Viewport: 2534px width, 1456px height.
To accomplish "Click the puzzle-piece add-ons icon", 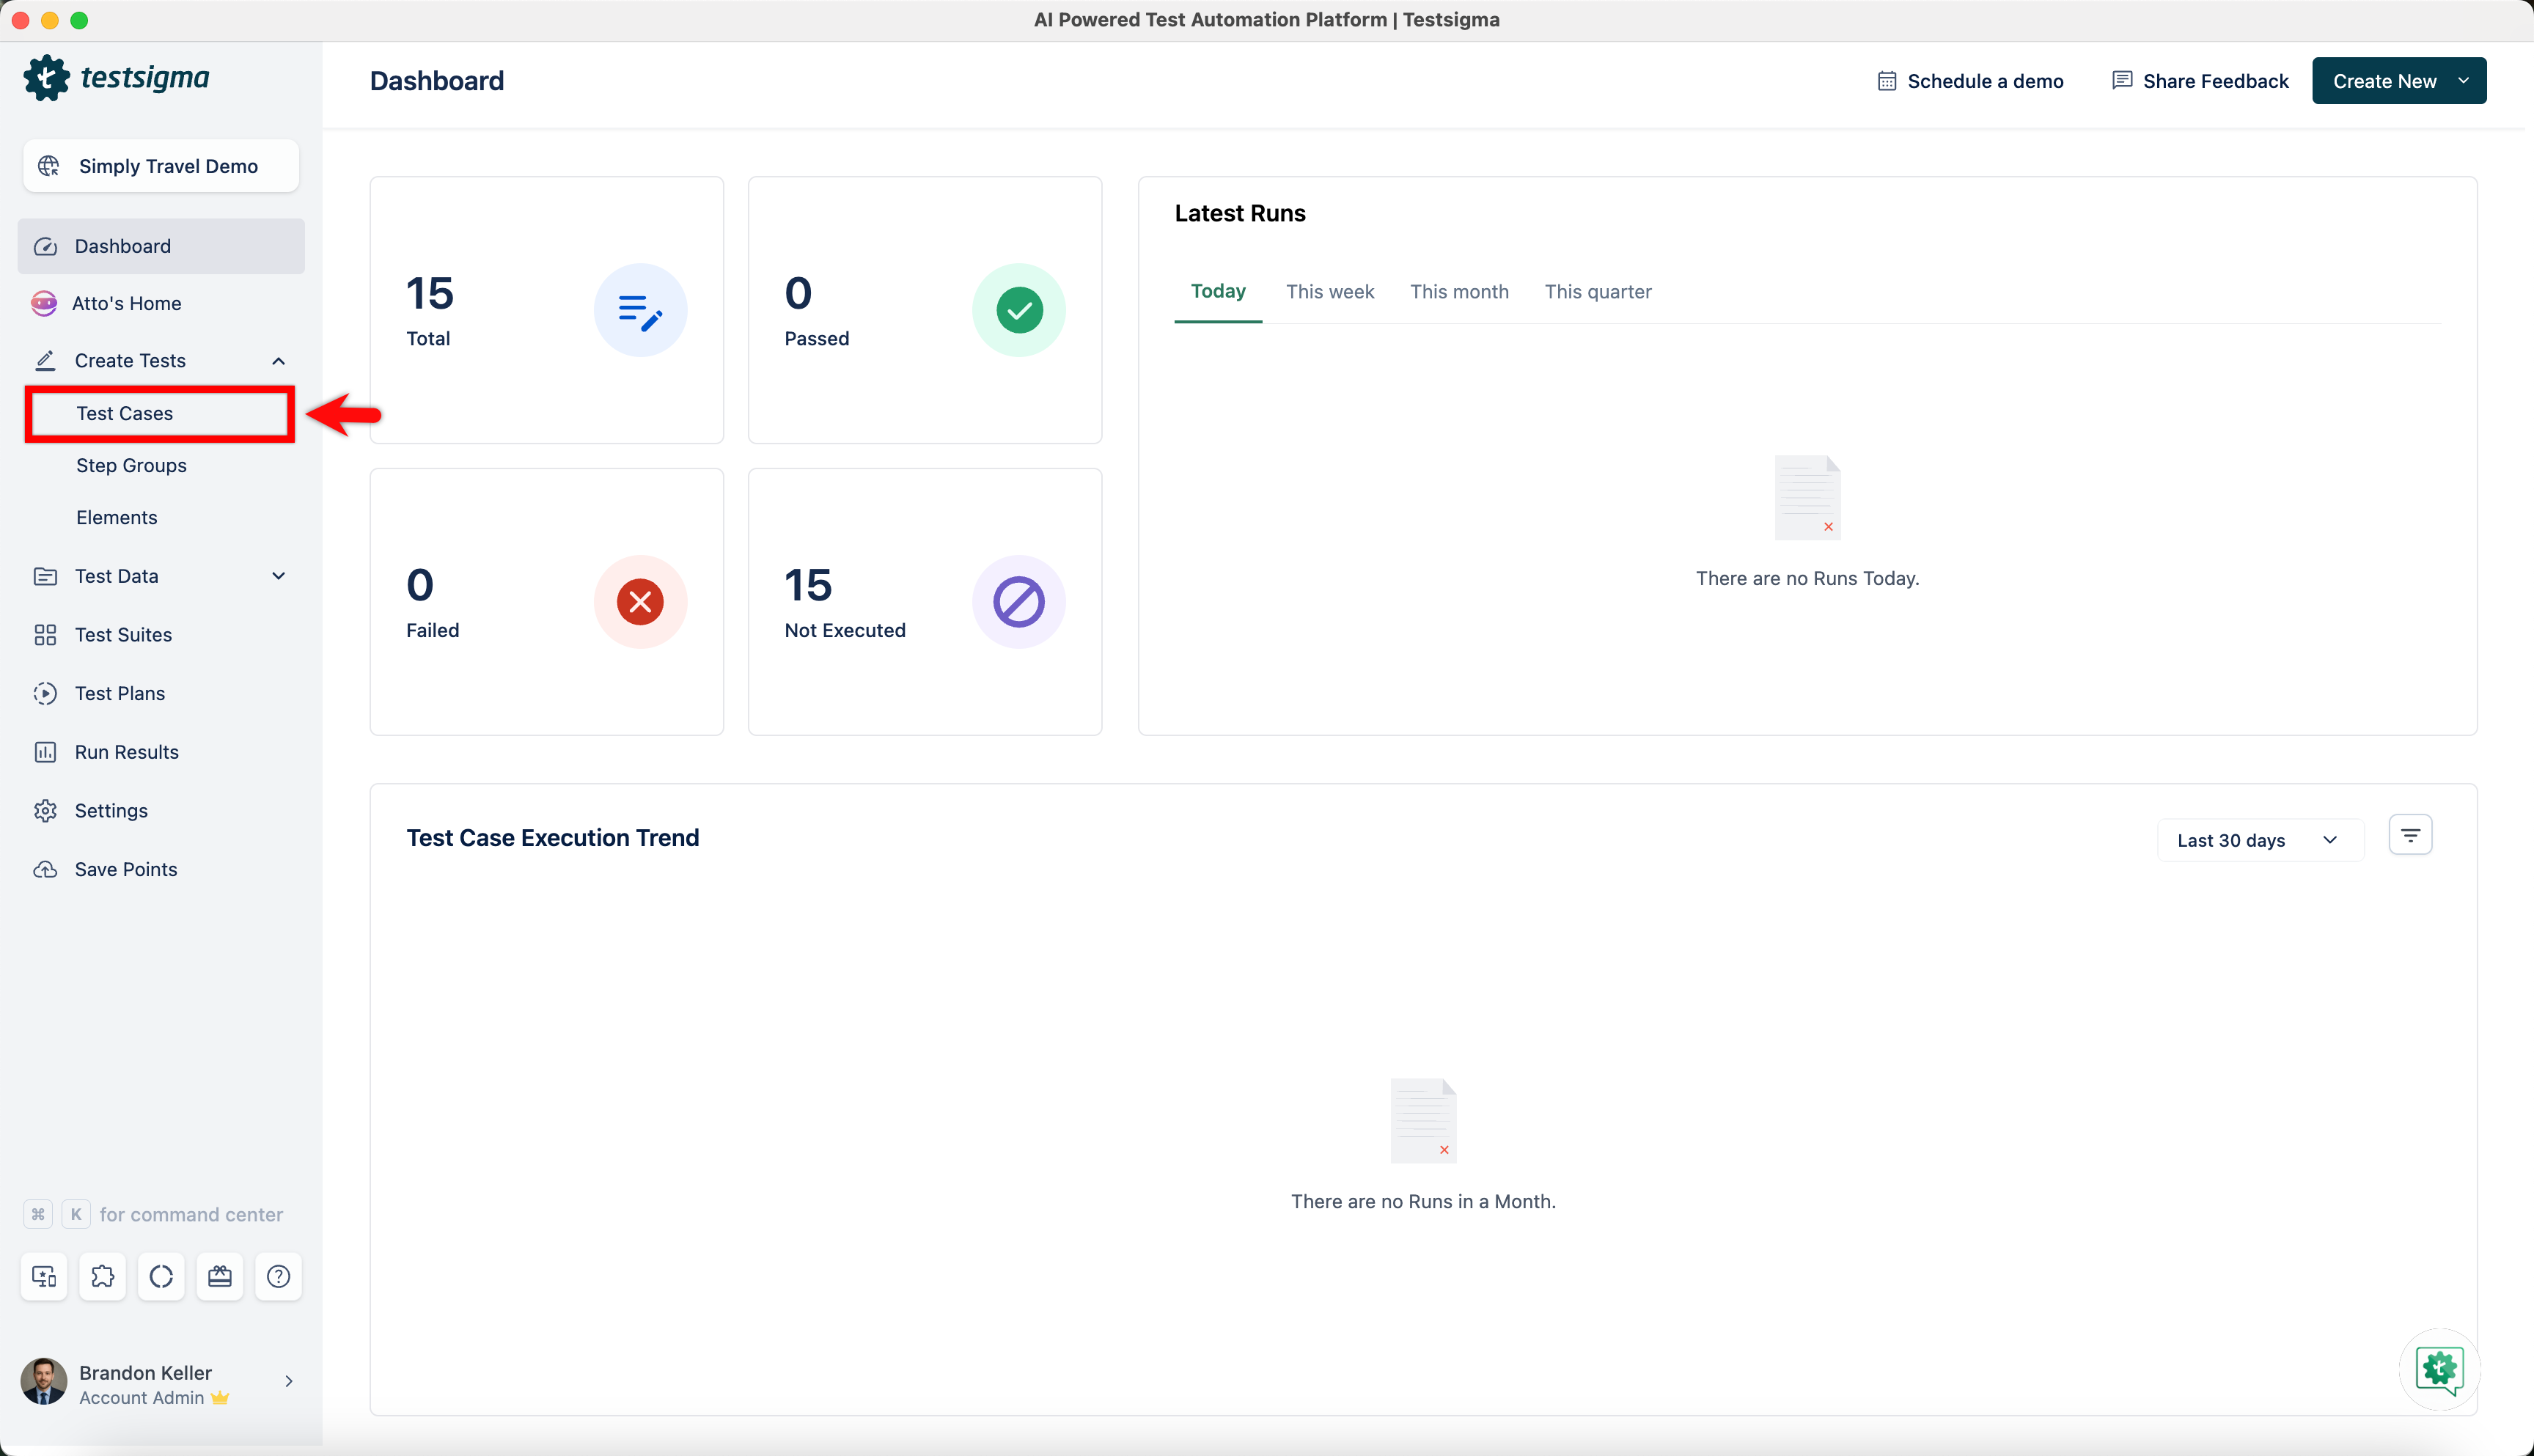I will (x=102, y=1276).
